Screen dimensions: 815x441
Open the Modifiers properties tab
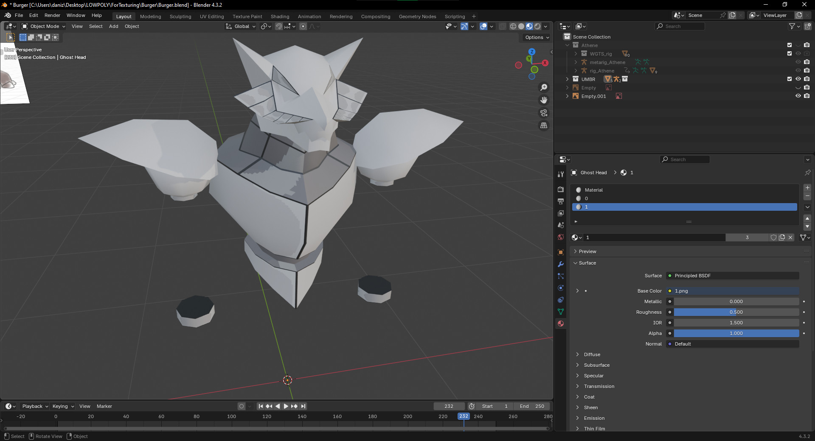click(561, 264)
